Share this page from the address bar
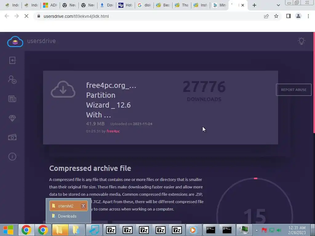Viewport: 315px width, 236px height. pos(266,16)
